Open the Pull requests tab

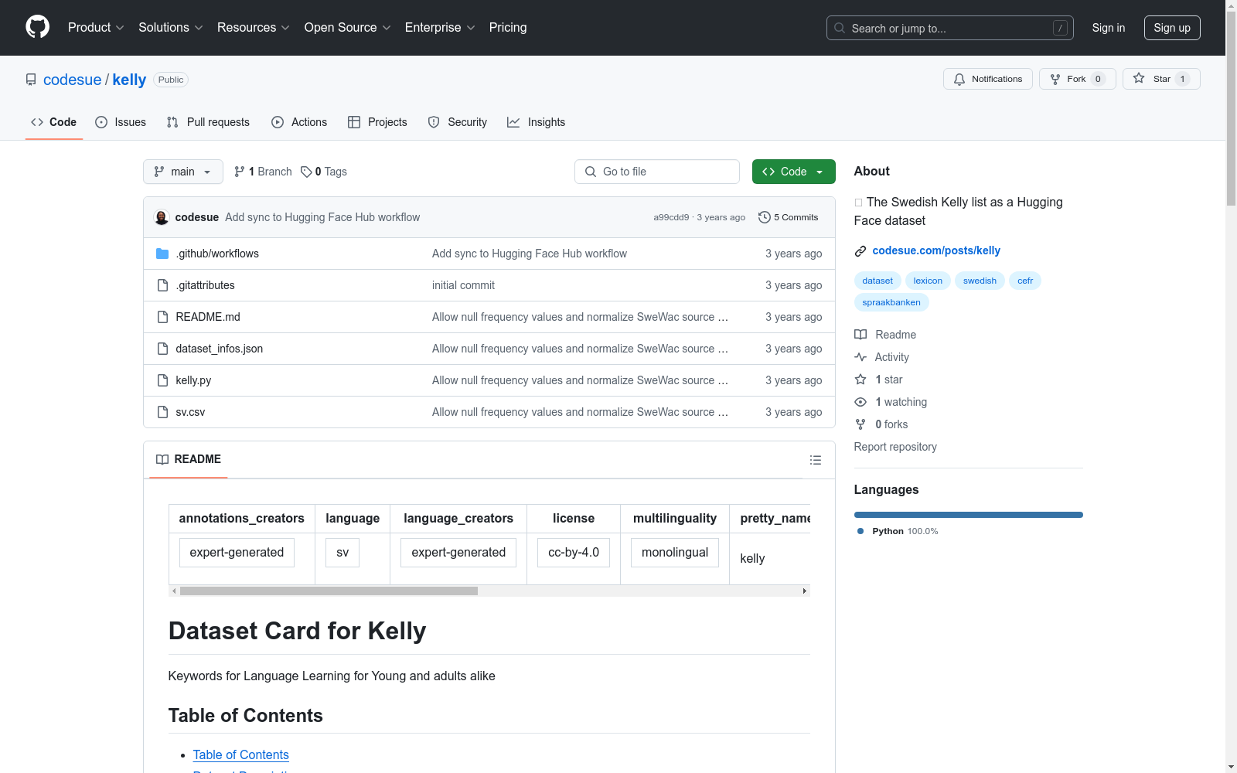(208, 122)
